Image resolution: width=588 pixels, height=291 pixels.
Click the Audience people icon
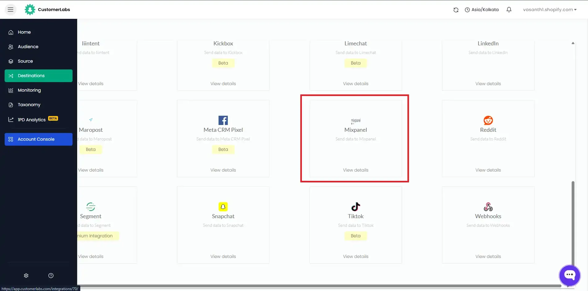tap(11, 47)
